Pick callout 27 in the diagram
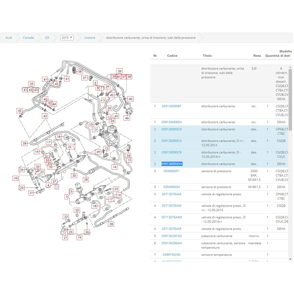294x294 pixels. coord(54,181)
